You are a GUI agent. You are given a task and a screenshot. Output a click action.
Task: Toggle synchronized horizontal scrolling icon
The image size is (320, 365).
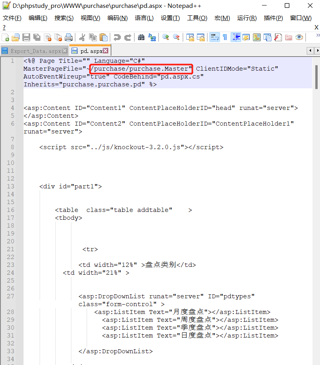click(x=200, y=37)
